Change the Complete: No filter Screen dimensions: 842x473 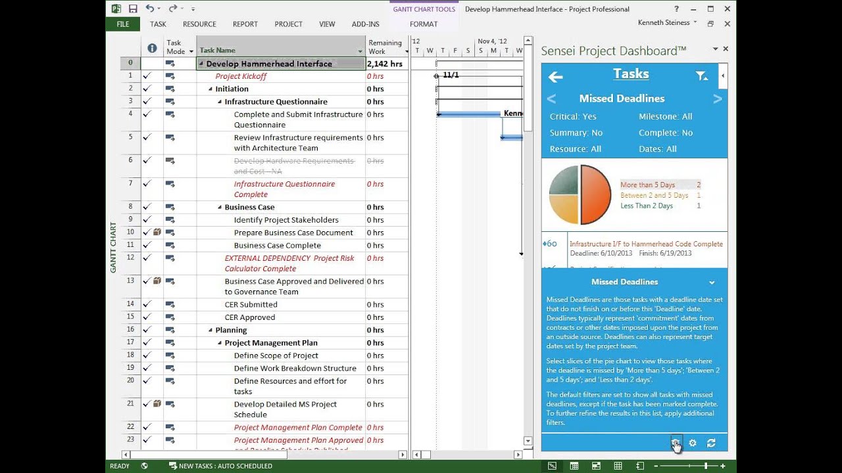pos(665,133)
